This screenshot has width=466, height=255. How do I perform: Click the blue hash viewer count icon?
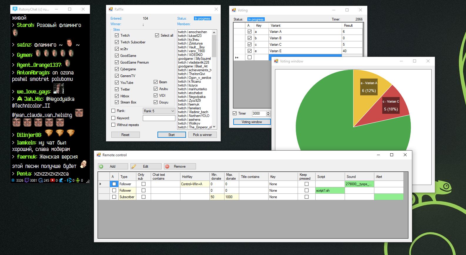pos(13,180)
